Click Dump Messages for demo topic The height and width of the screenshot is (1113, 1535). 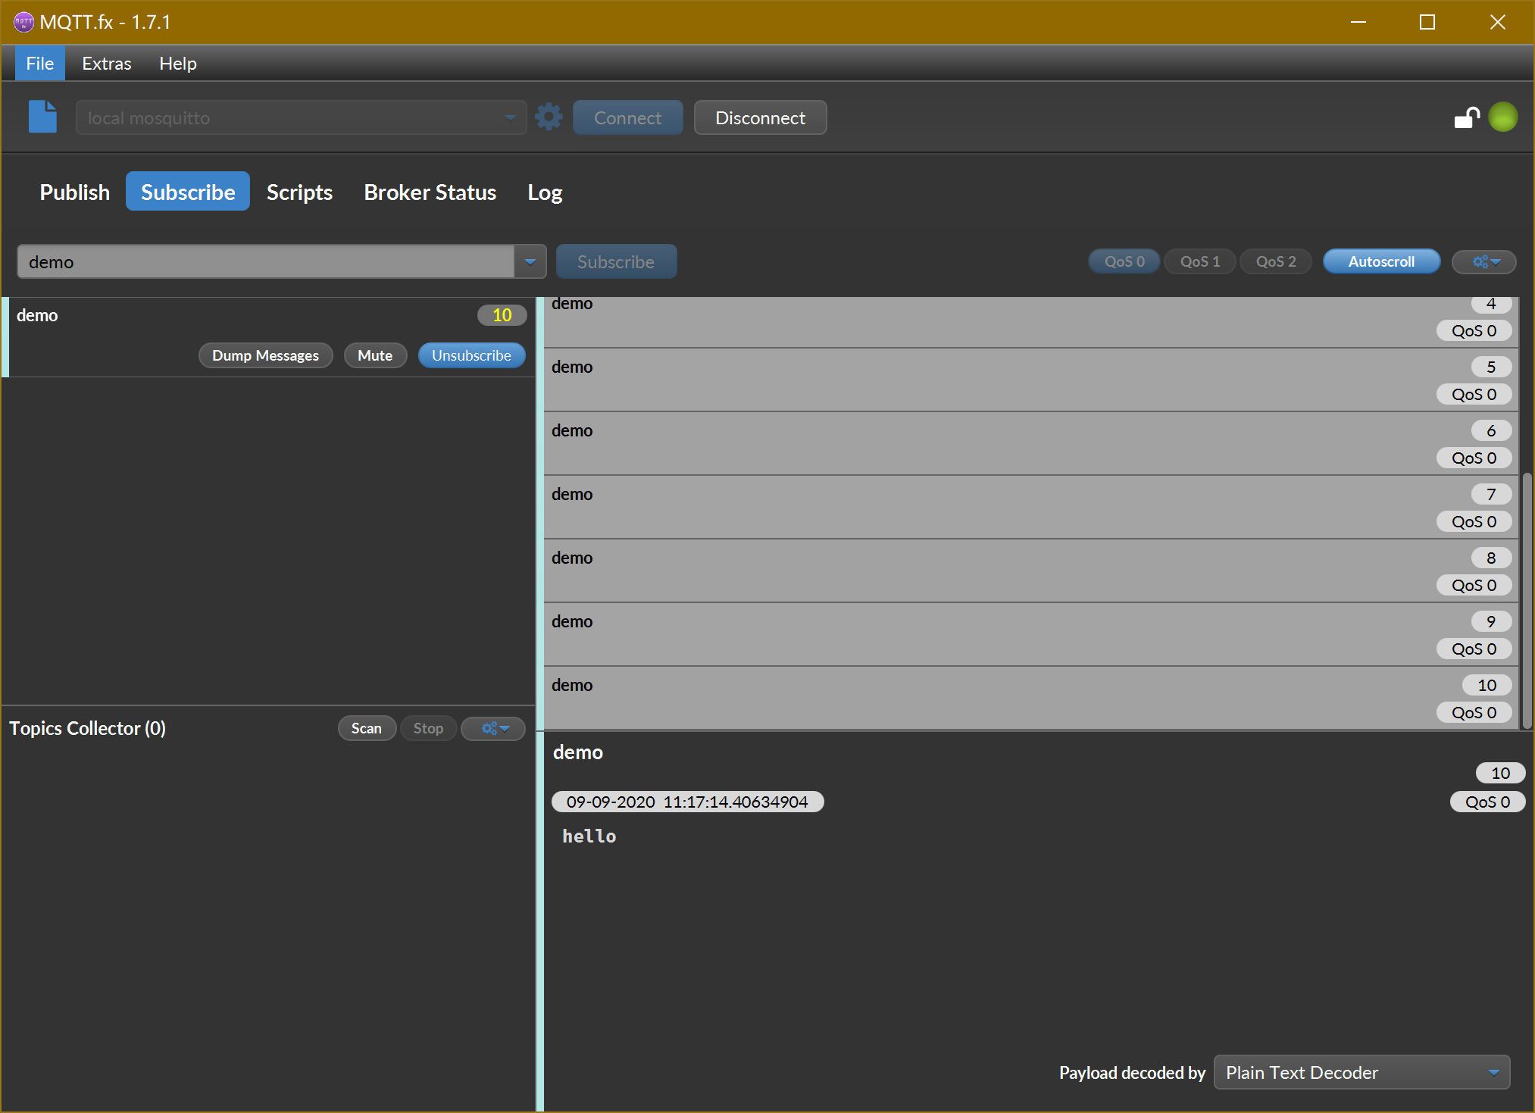(265, 355)
